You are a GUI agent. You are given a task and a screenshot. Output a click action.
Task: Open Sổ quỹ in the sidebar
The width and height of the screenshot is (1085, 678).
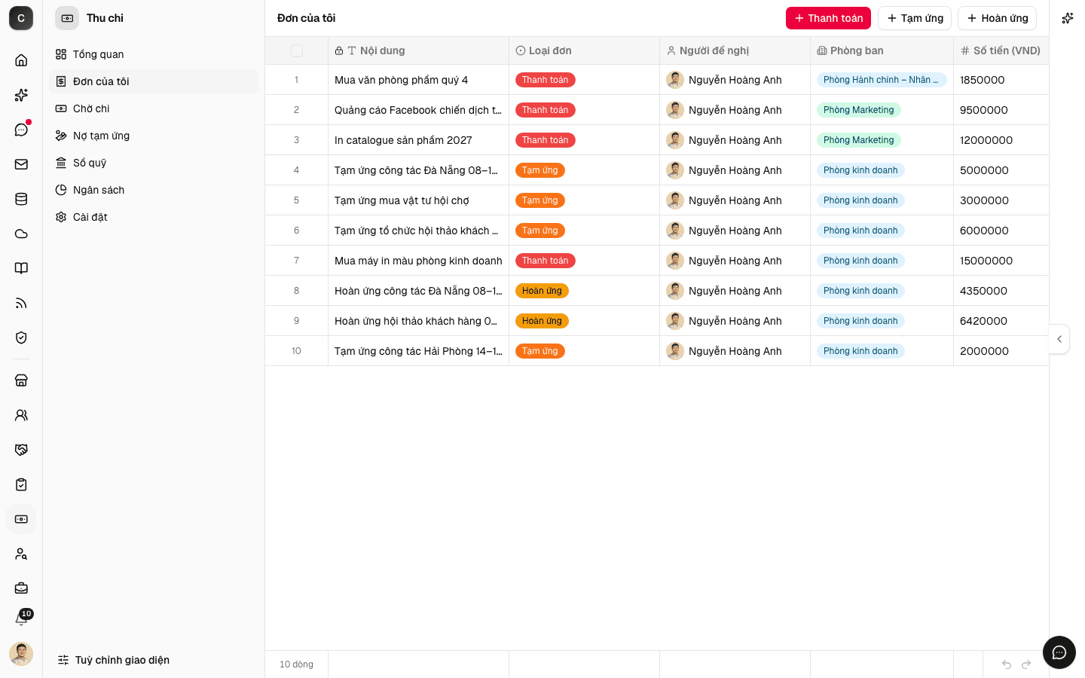coord(154,163)
